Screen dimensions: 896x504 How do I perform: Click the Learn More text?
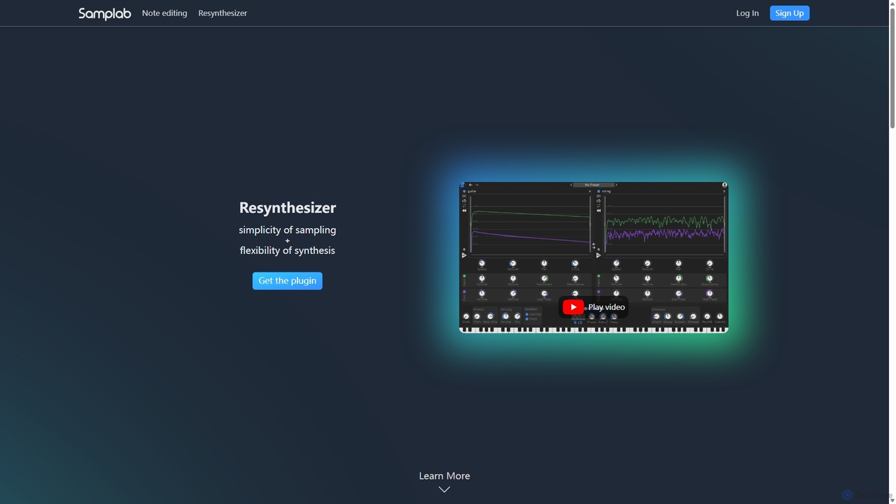pyautogui.click(x=444, y=476)
